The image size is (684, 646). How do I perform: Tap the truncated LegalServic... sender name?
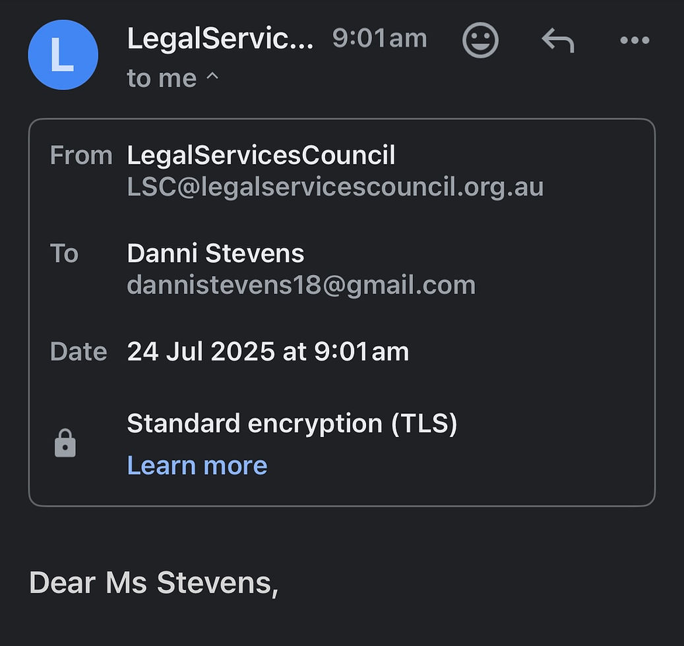pyautogui.click(x=220, y=38)
